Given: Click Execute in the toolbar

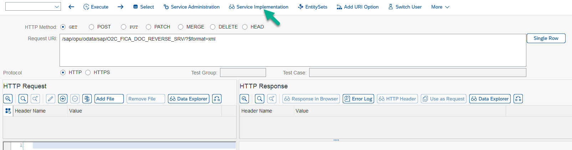Looking at the screenshot, I should (x=96, y=7).
